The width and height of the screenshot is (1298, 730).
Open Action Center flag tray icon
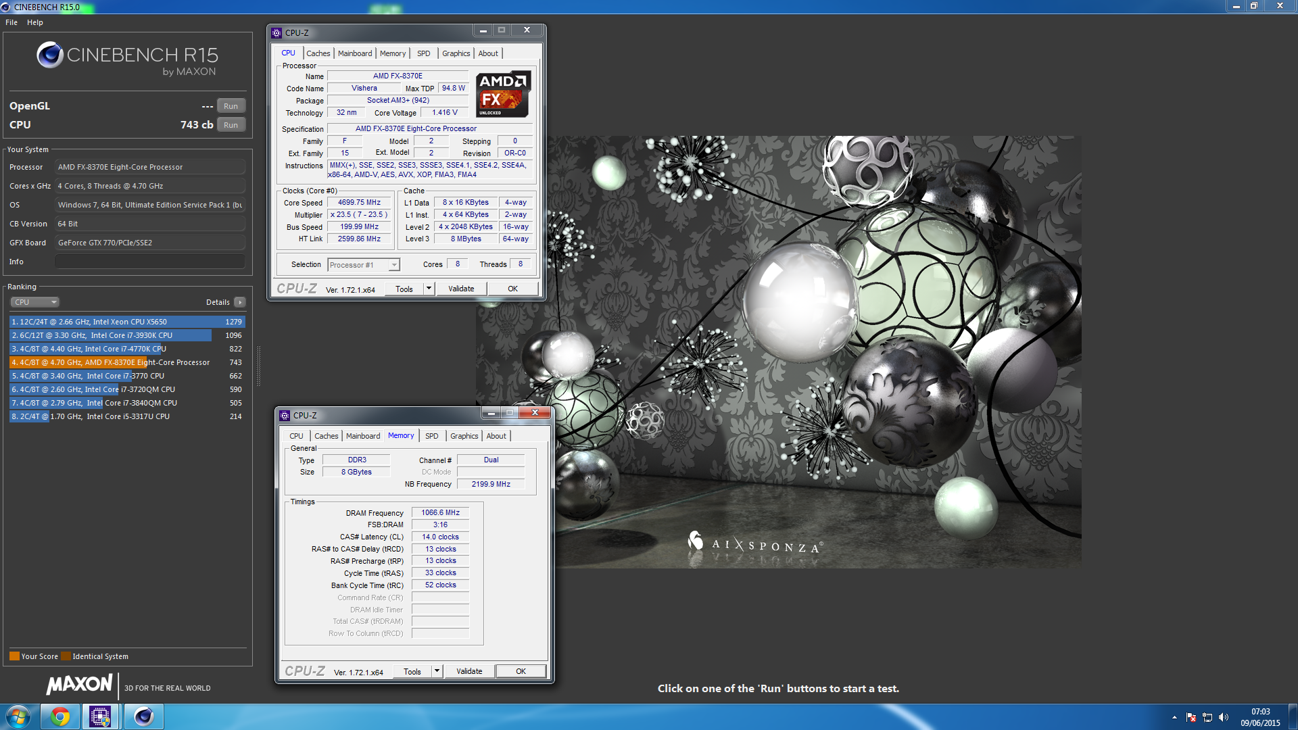1191,717
